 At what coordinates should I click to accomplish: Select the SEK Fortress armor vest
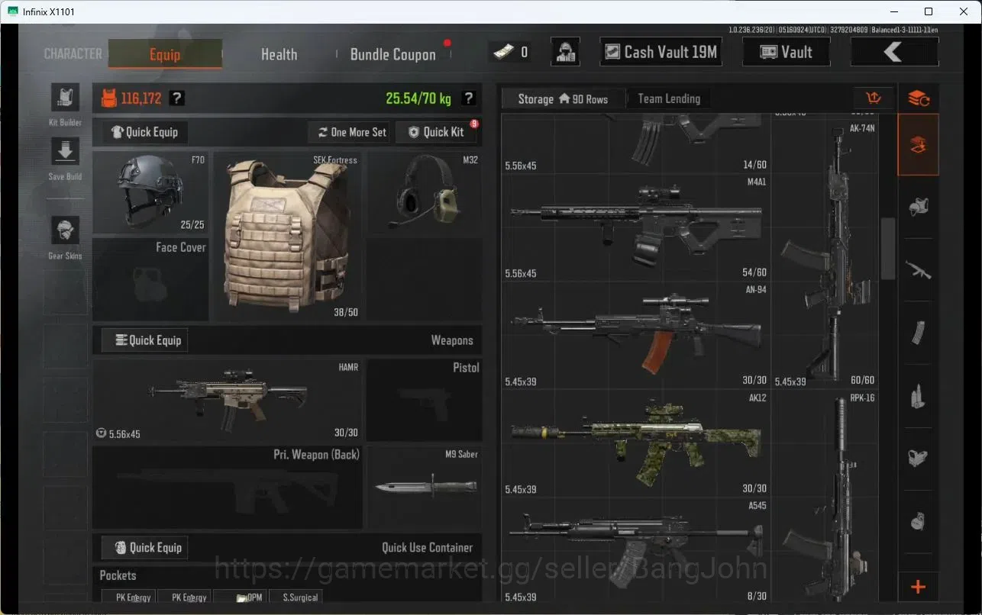(x=287, y=236)
